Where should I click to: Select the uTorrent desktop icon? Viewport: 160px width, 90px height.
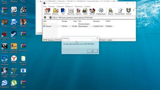[x=14, y=84]
